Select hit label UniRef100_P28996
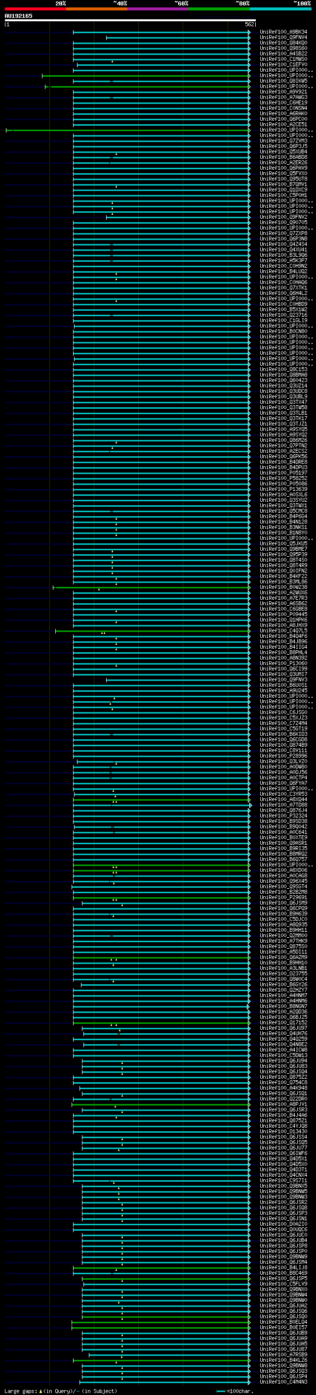This screenshot has height=1395, width=316. pyautogui.click(x=283, y=756)
